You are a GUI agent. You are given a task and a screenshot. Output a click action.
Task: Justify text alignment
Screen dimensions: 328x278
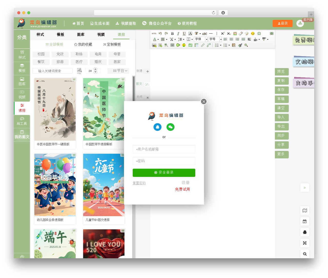[243, 39]
